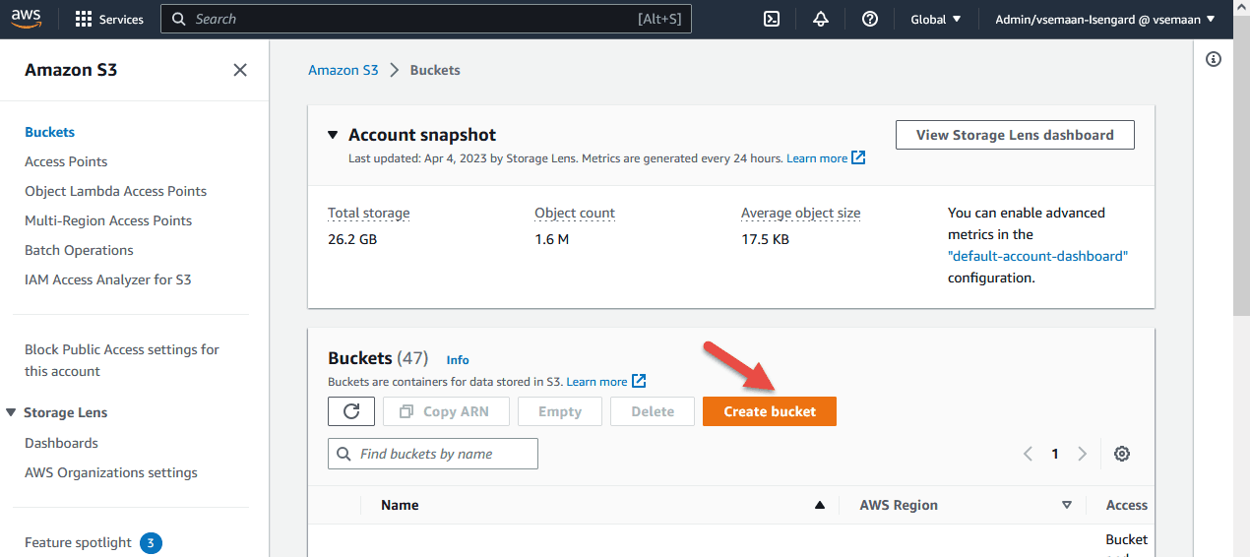The height and width of the screenshot is (557, 1250).
Task: Open default-account-dashboard link
Action: pyautogui.click(x=1037, y=256)
